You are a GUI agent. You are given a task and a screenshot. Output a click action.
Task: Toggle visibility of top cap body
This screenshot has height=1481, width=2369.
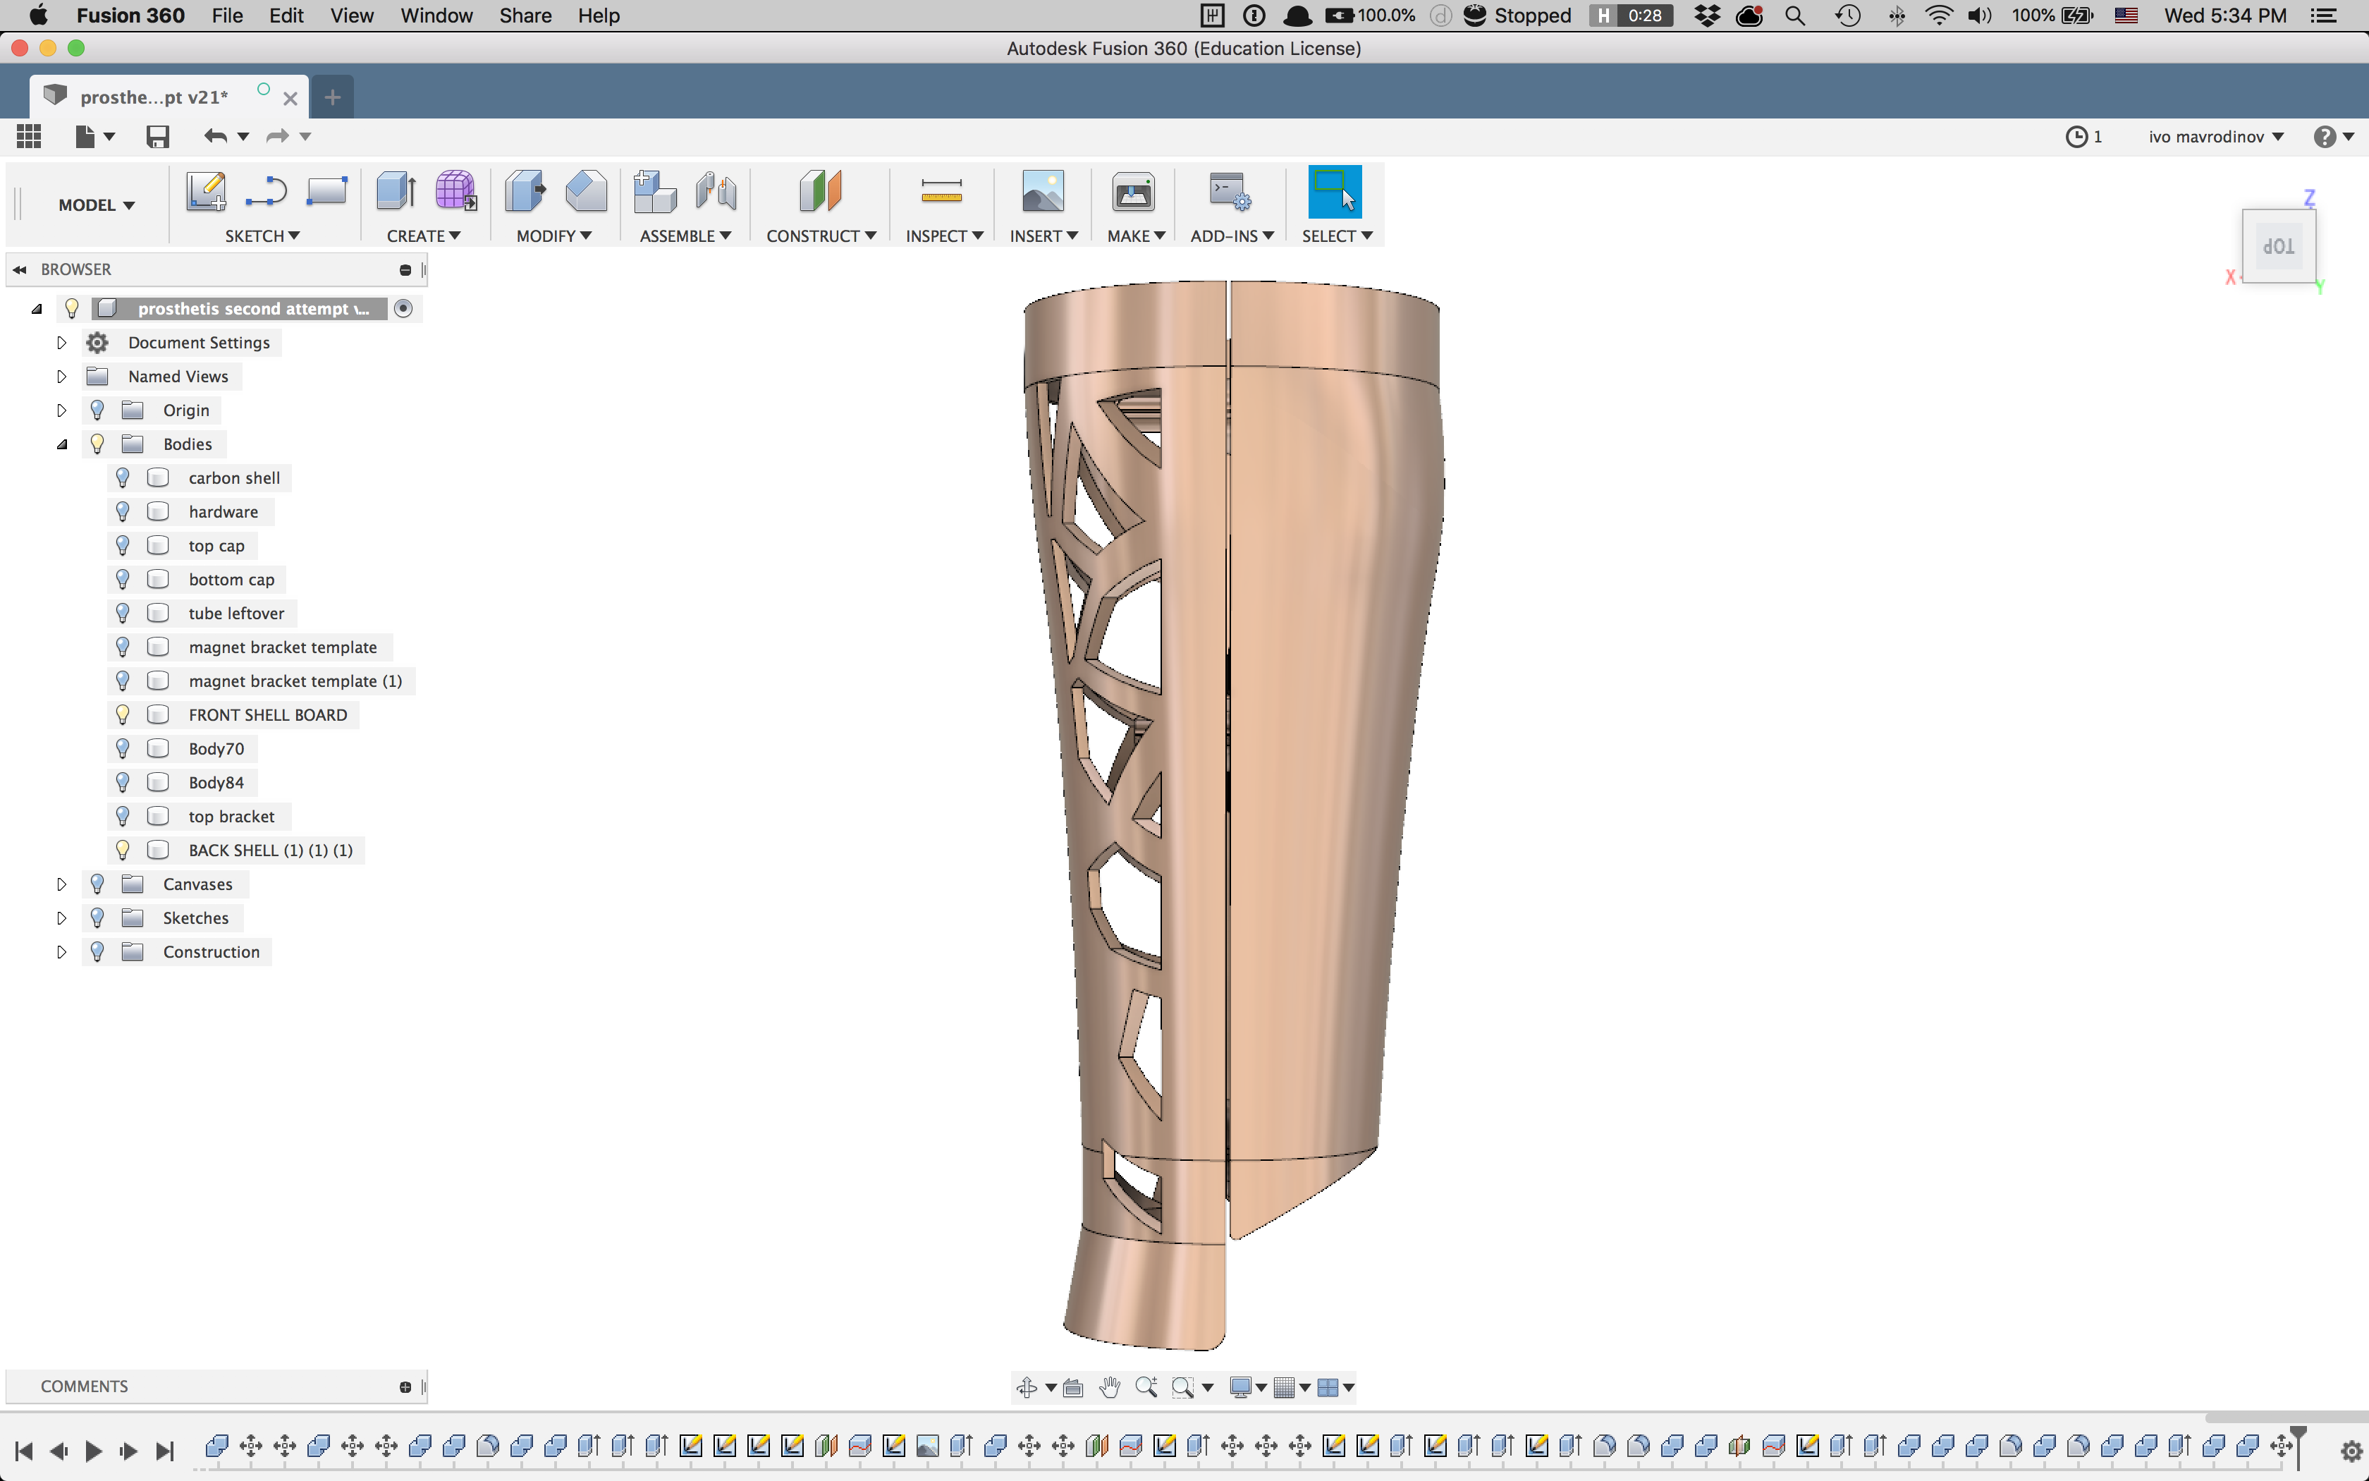[123, 546]
